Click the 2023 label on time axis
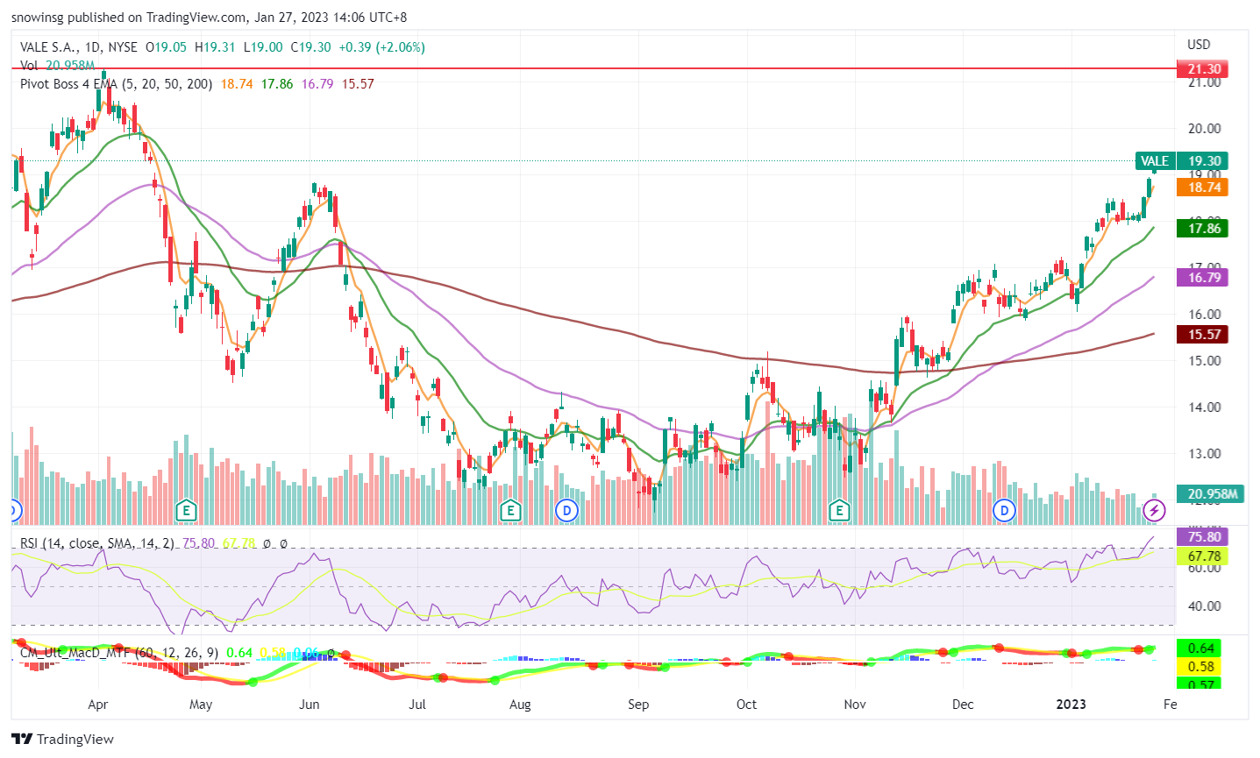Screen dimensions: 1260x758 [1071, 705]
